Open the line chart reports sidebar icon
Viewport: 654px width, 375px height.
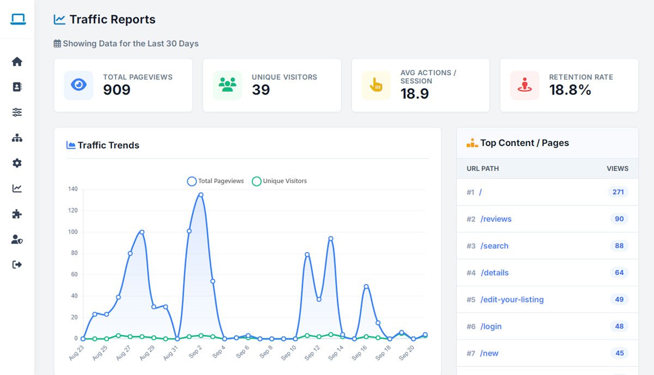(x=17, y=188)
